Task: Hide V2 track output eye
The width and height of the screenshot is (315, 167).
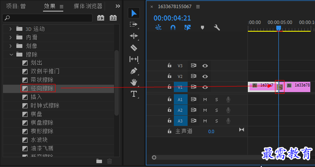Action: coord(205,76)
